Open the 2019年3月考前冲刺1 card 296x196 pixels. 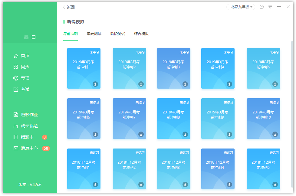pos(84,68)
